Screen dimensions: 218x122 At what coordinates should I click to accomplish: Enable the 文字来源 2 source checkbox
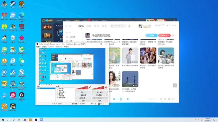click(57, 92)
